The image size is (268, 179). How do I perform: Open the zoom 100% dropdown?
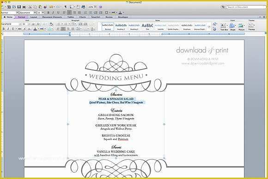click(95, 7)
